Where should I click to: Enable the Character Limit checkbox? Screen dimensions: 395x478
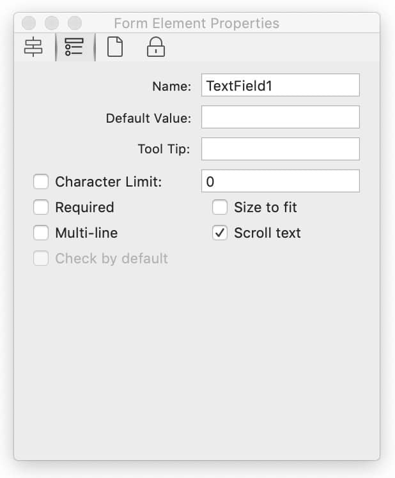click(x=41, y=182)
